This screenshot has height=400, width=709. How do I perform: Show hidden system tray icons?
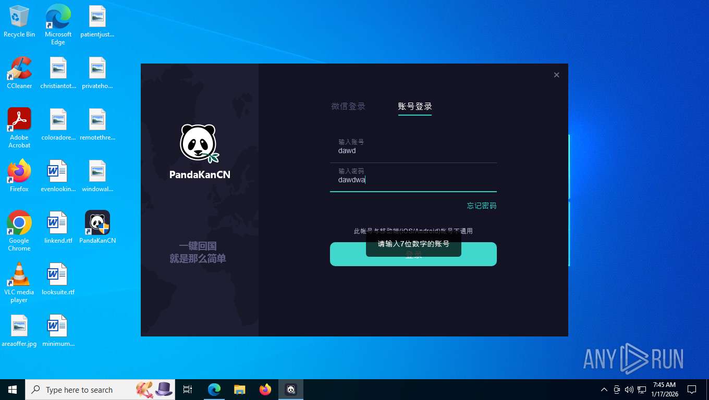click(604, 390)
